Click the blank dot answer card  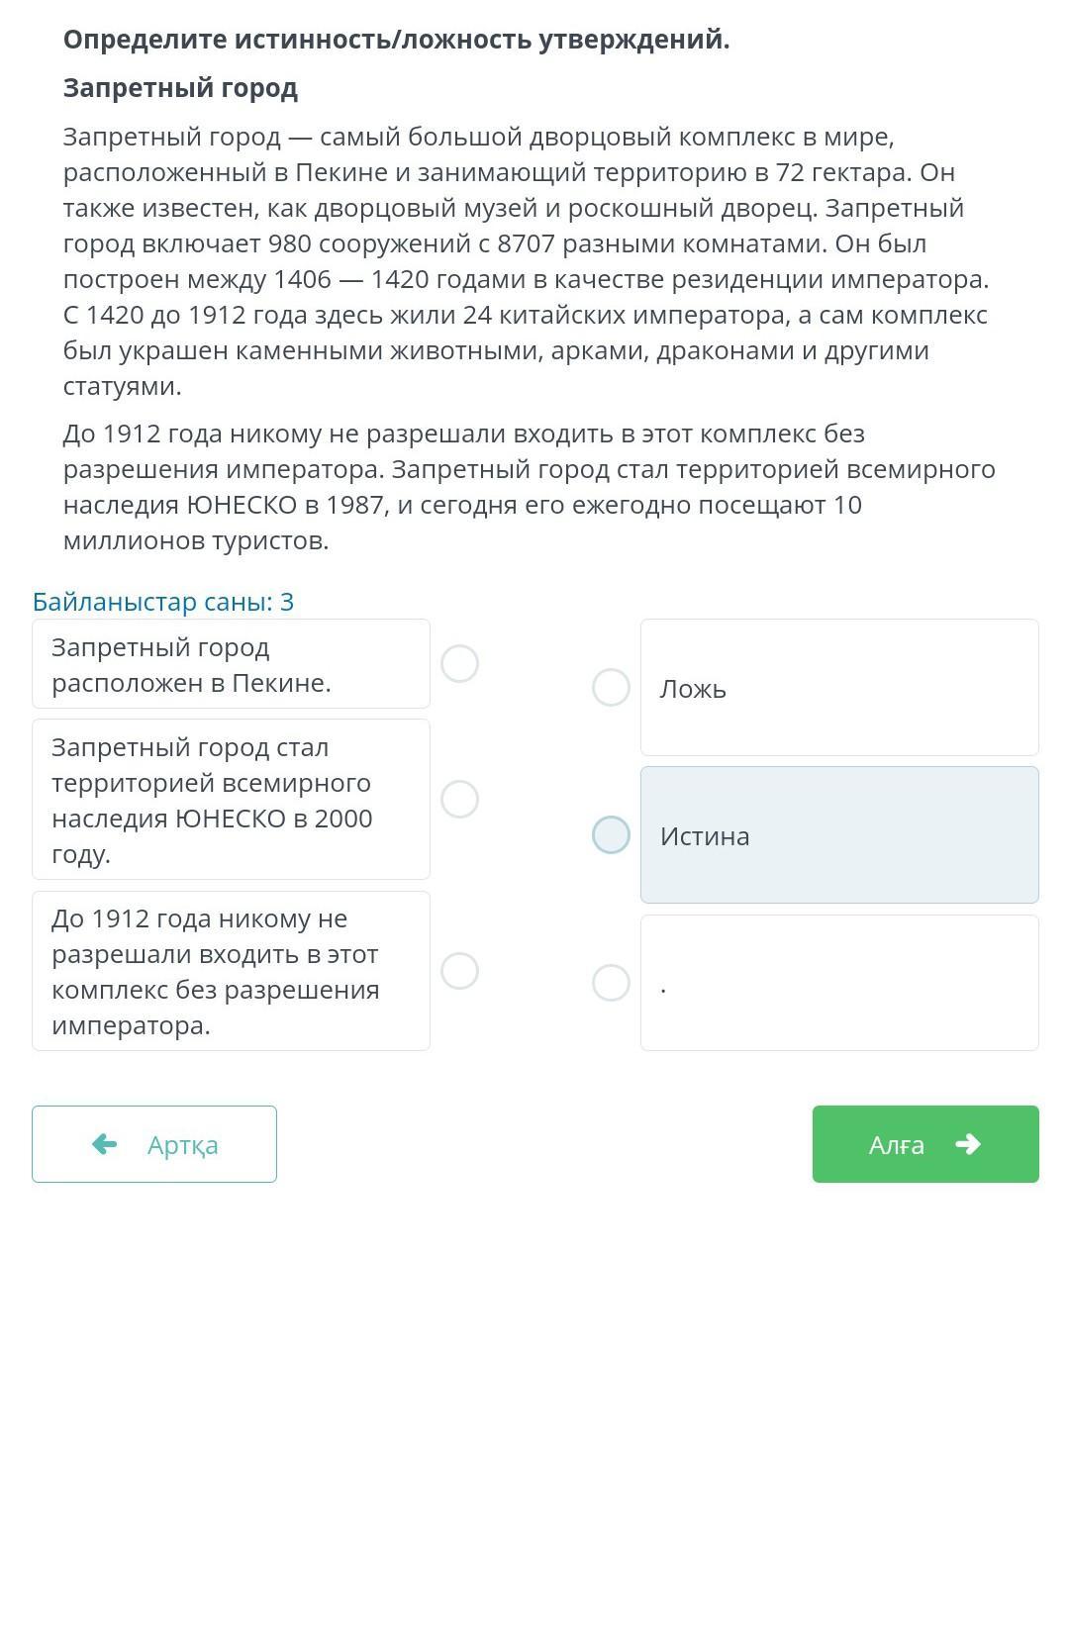coord(839,983)
